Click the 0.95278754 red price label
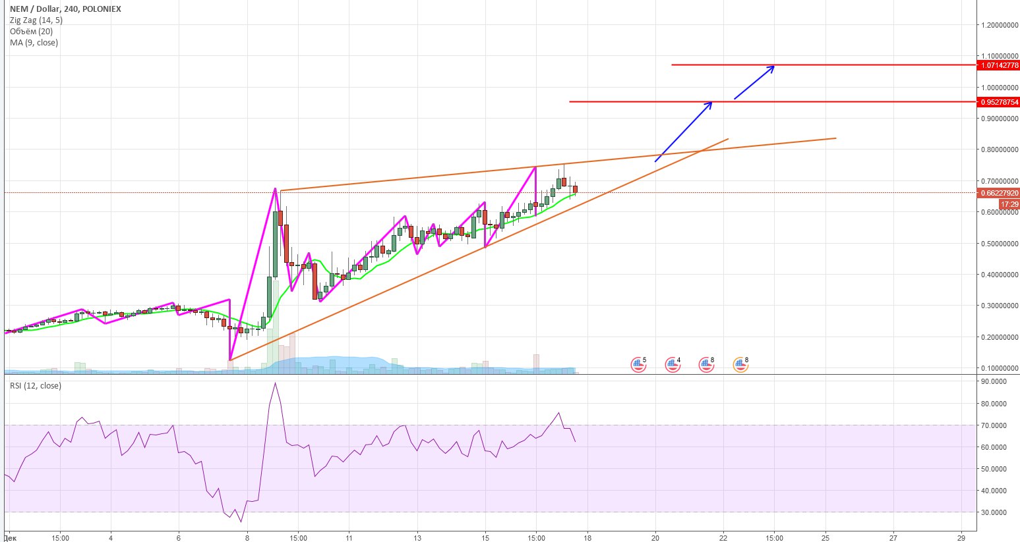 999,102
